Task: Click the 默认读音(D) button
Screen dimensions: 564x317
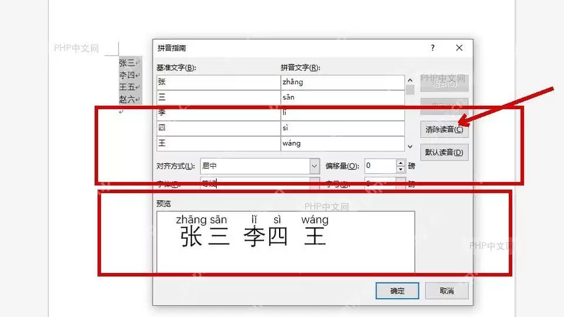Action: (x=444, y=153)
